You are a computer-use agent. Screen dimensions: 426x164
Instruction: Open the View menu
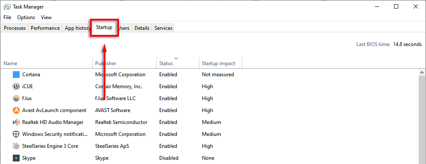tap(46, 17)
